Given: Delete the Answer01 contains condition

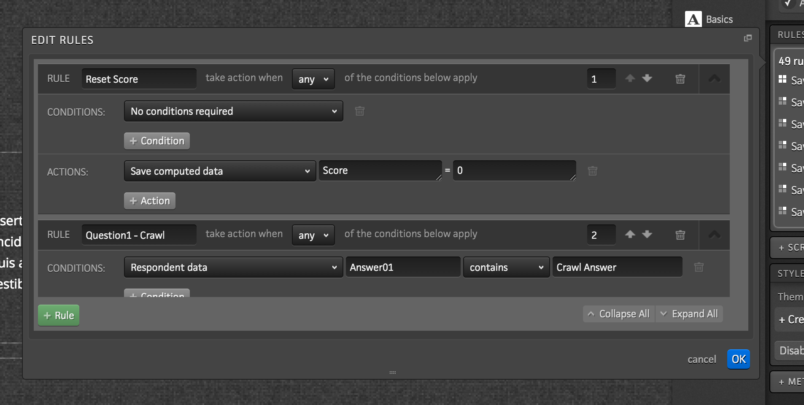Looking at the screenshot, I should pos(699,267).
